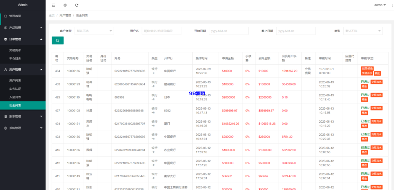Click 交易流水 button in row 433
Screen dimensions: 394x190
pyautogui.click(x=376, y=82)
